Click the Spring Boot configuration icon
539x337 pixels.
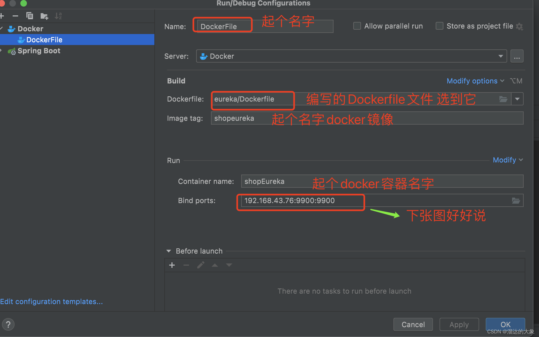11,50
